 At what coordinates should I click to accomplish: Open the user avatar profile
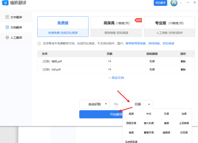tap(174, 3)
